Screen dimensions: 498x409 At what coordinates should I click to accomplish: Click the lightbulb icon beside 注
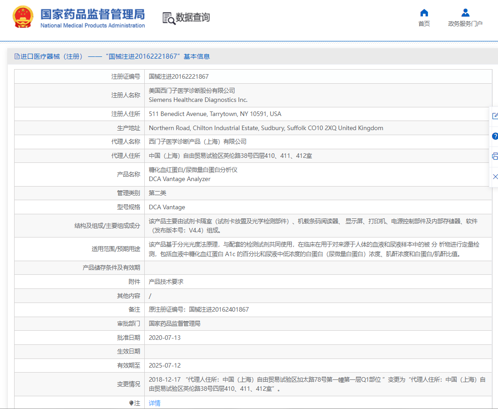tap(131, 403)
